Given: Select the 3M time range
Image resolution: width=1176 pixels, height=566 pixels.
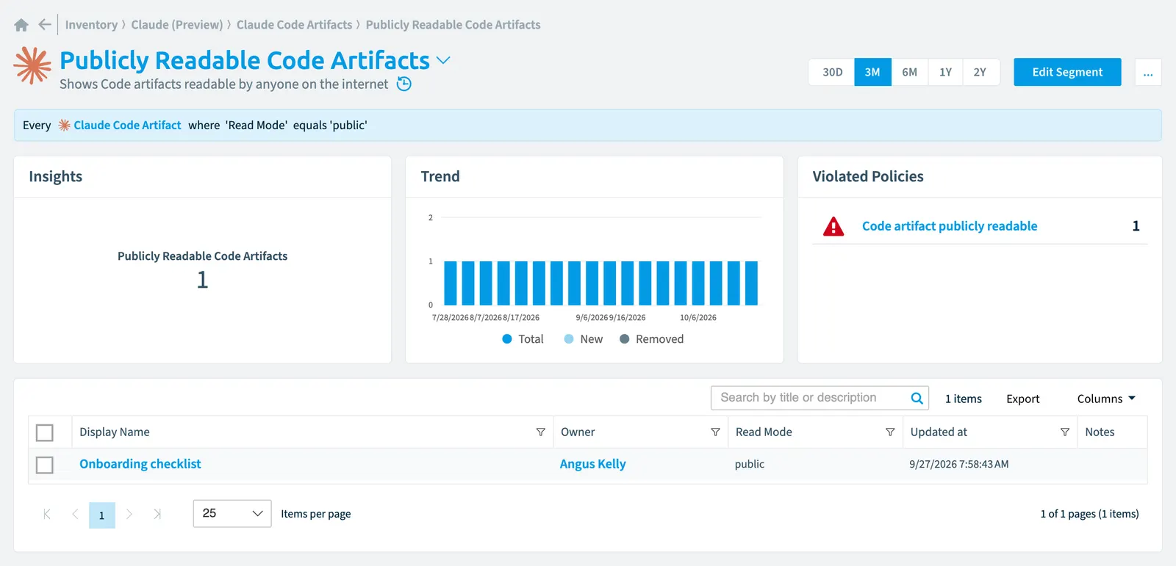Looking at the screenshot, I should tap(872, 72).
